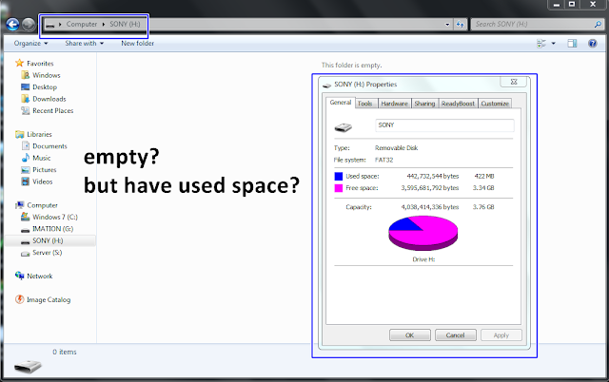Open the Customize tab
The height and width of the screenshot is (382, 609).
coord(495,104)
